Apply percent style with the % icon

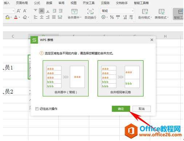point(112,17)
